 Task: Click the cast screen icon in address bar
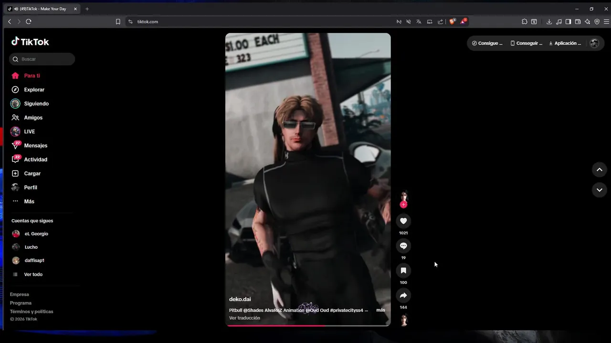point(430,21)
